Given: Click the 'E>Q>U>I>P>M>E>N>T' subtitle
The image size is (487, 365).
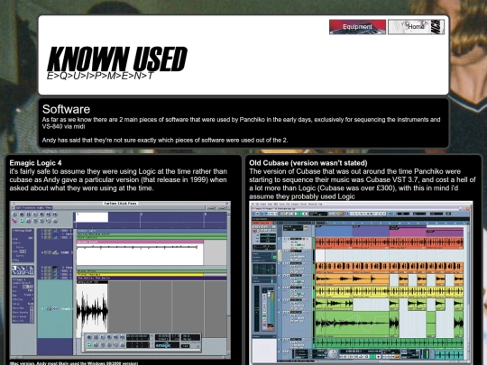Looking at the screenshot, I should 100,76.
